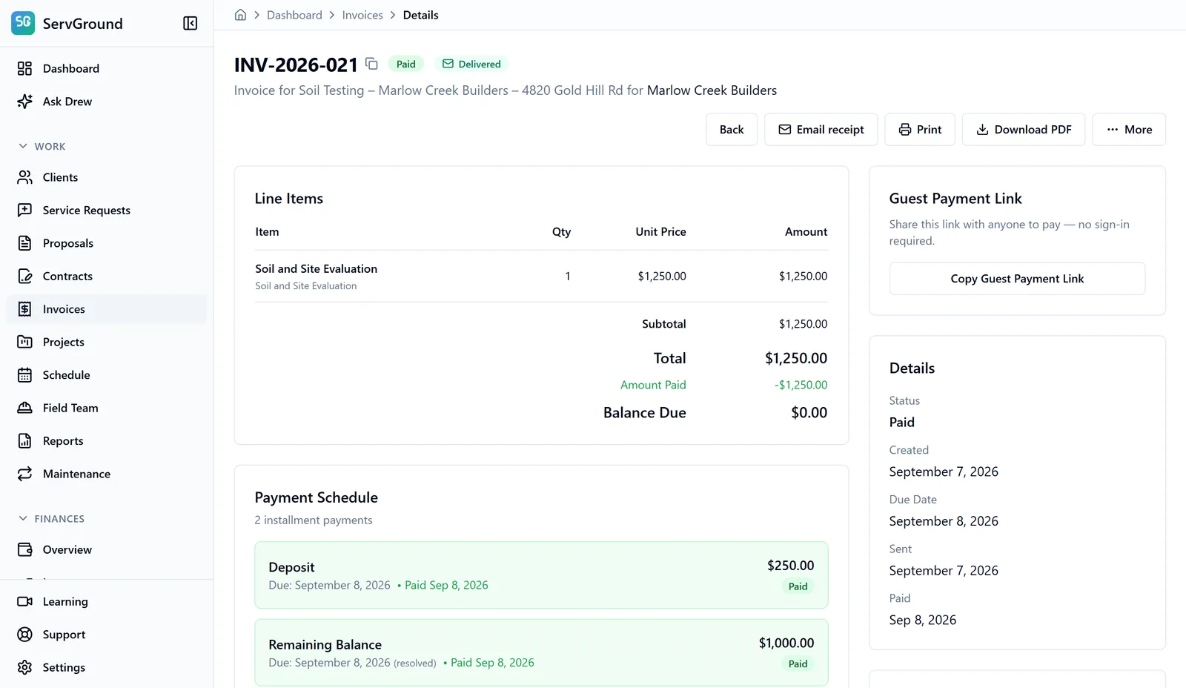Collapse the WORK section
The width and height of the screenshot is (1186, 688).
(42, 146)
